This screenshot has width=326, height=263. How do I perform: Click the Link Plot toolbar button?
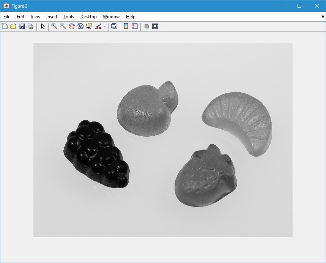point(114,27)
